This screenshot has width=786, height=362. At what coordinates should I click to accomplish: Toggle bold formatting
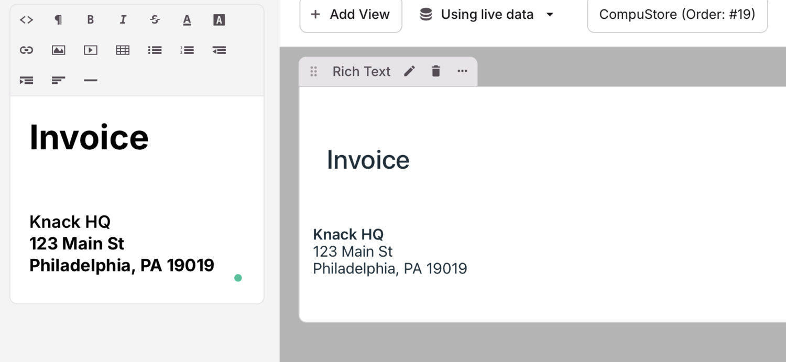point(90,19)
